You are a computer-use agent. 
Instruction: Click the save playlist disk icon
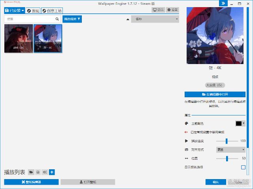point(38,172)
